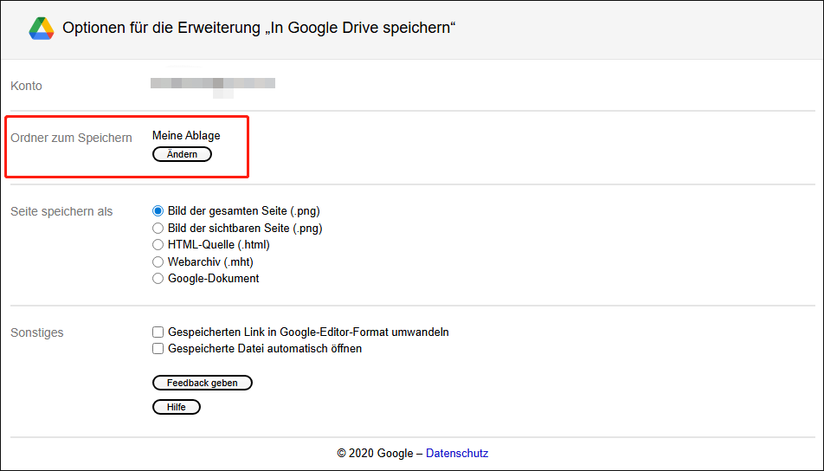Select "Bild der gesamten Seite (.png)" radio option
The width and height of the screenshot is (824, 471).
158,210
